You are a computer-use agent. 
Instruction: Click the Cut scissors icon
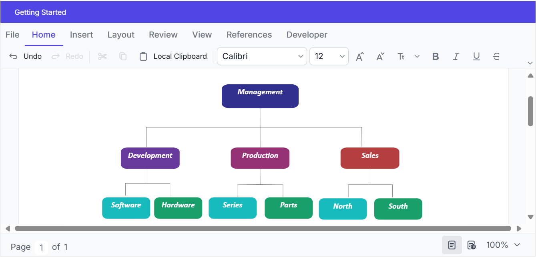(102, 56)
